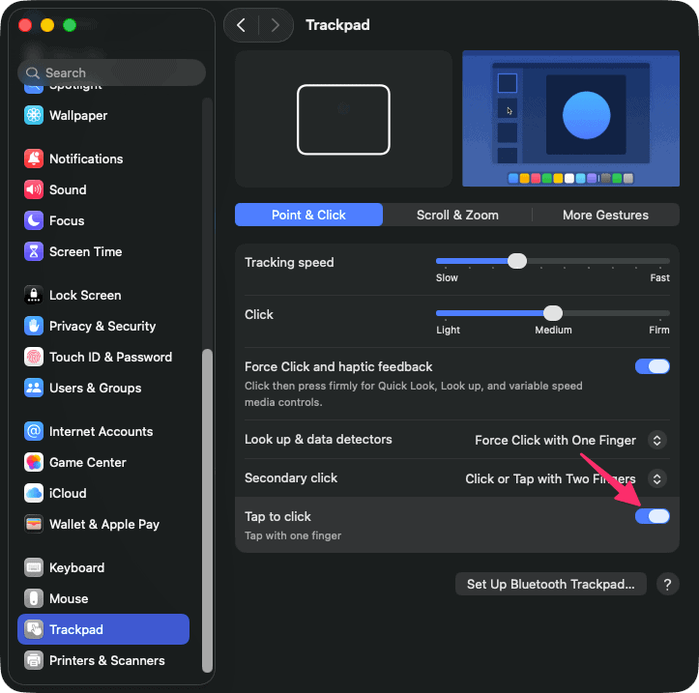The height and width of the screenshot is (693, 699).
Task: Open the Mouse icon in sidebar
Action: [34, 598]
